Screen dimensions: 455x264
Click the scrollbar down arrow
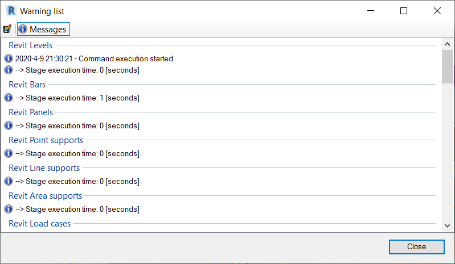[x=447, y=225]
